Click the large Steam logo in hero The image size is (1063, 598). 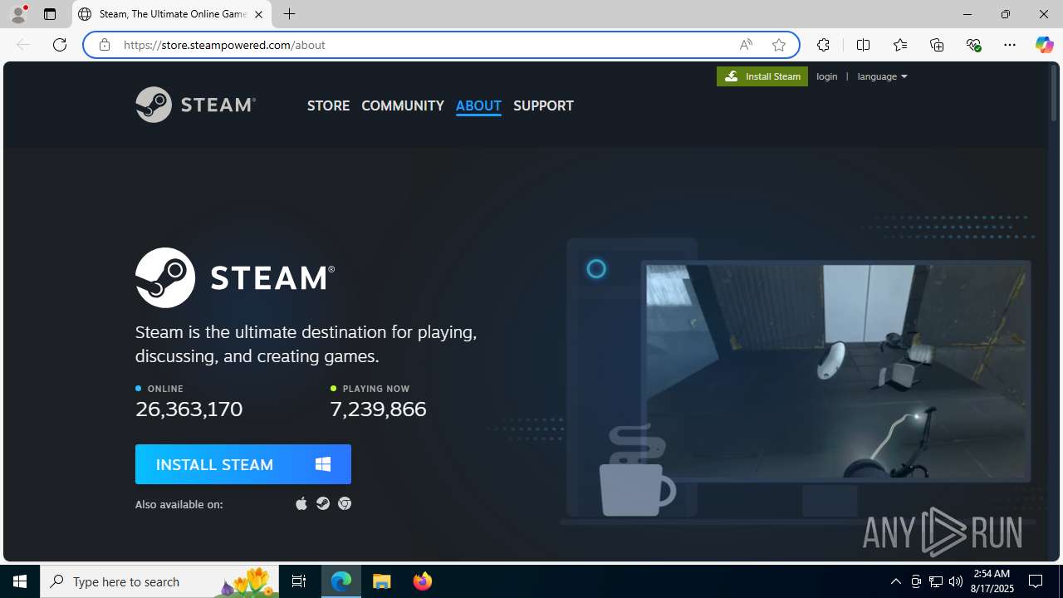235,277
